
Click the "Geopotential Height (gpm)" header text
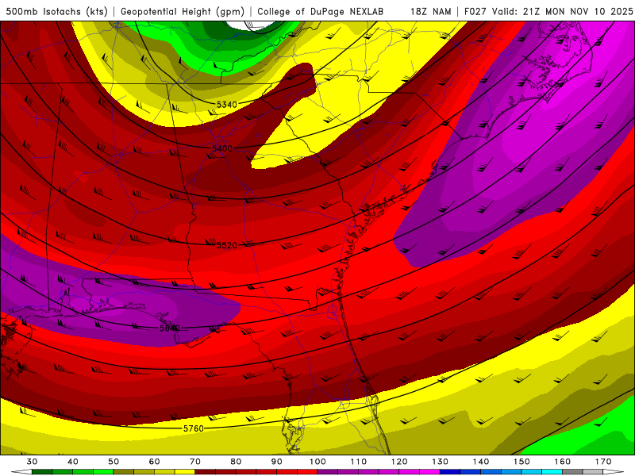pyautogui.click(x=183, y=12)
